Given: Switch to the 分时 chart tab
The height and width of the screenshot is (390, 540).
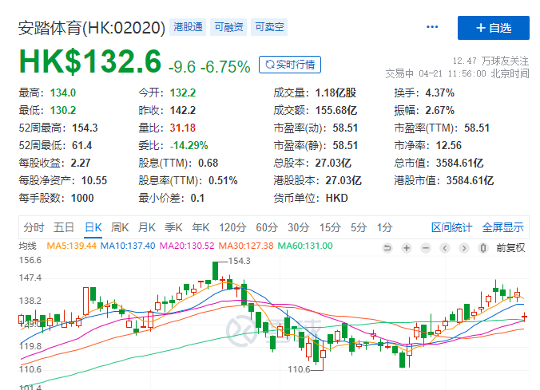Looking at the screenshot, I should [34, 227].
